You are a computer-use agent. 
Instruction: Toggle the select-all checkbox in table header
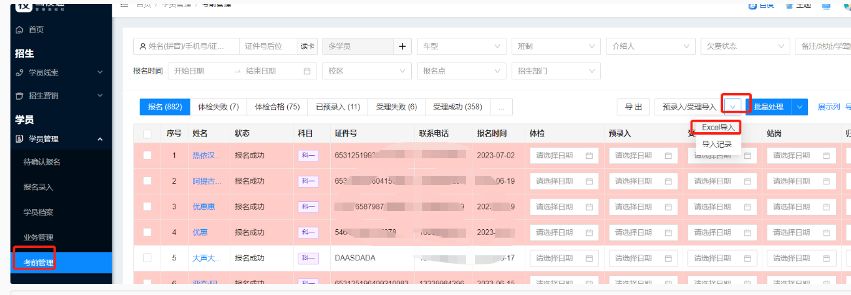(147, 133)
